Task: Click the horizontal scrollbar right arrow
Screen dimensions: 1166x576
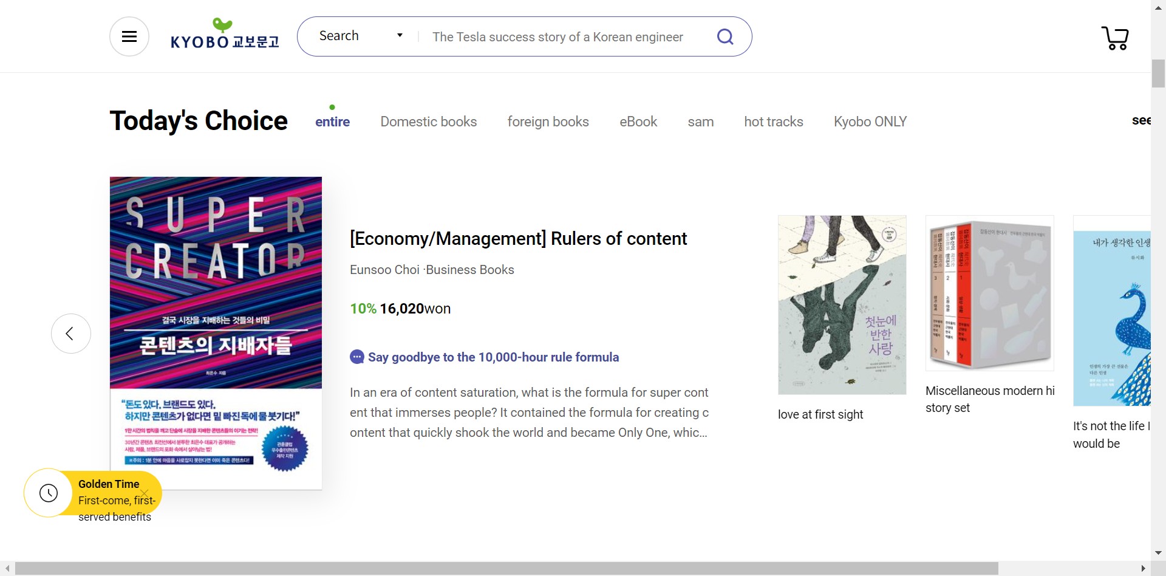Action: pyautogui.click(x=1143, y=569)
